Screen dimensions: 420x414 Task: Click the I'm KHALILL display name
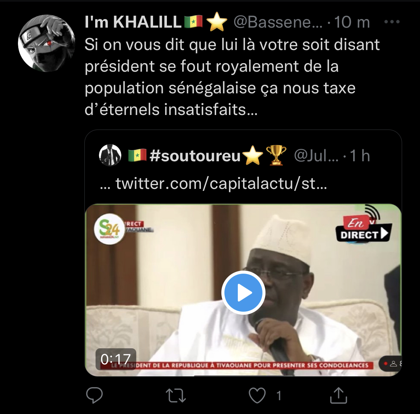(x=133, y=22)
